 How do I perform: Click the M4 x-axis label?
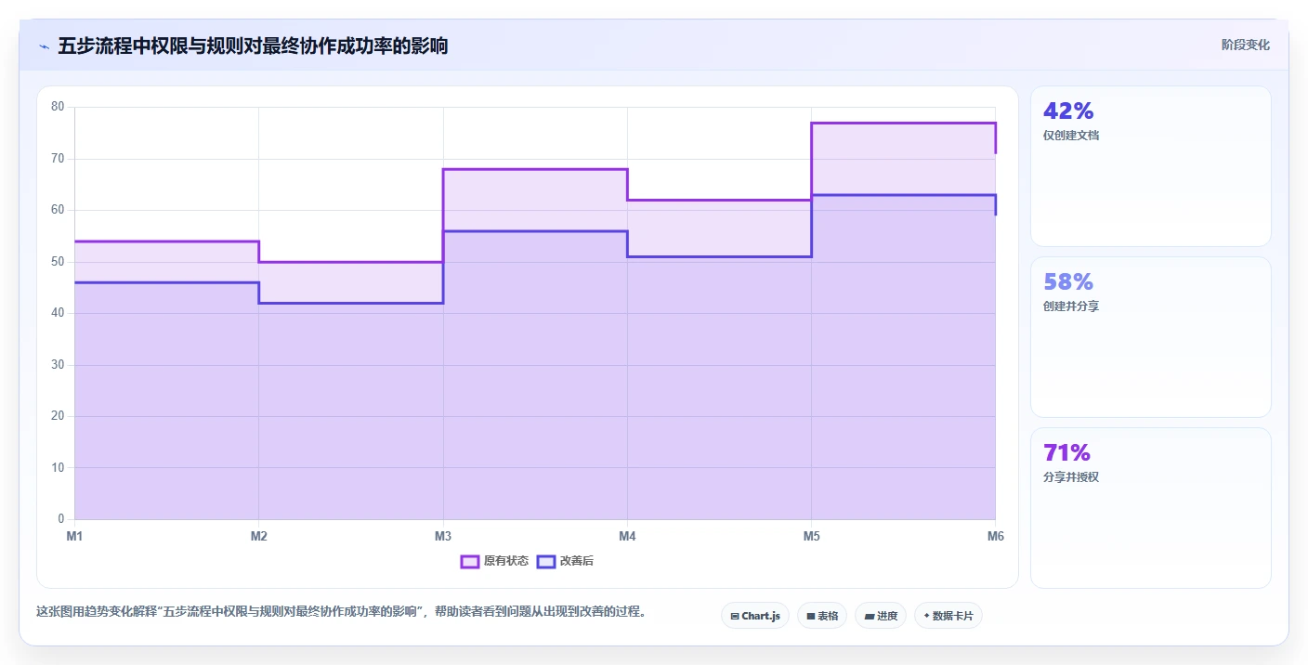627,536
